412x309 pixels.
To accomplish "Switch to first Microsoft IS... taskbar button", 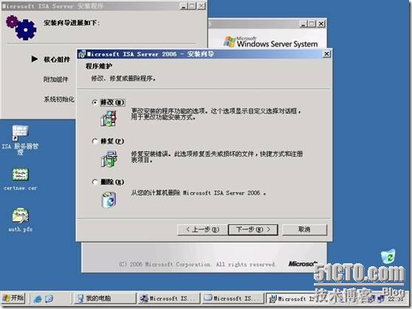I will coord(168,299).
